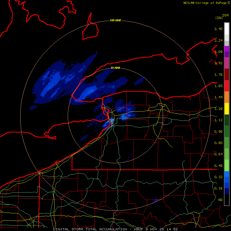
Task: Pick the black ND swatch at legend bottom
Action: pyautogui.click(x=227, y=200)
